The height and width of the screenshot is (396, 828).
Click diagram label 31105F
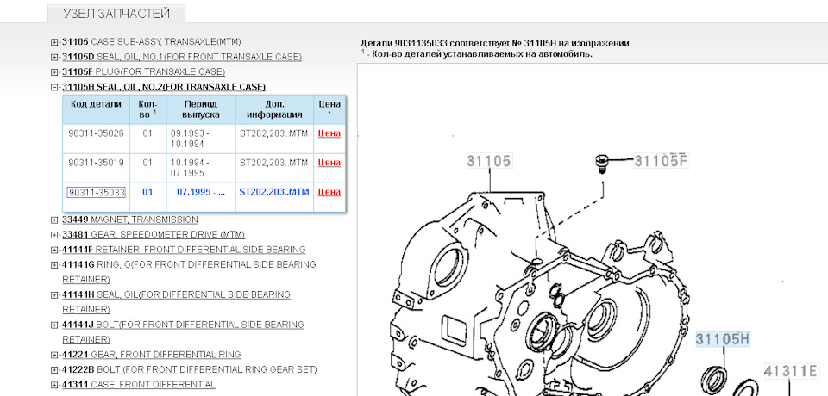662,160
